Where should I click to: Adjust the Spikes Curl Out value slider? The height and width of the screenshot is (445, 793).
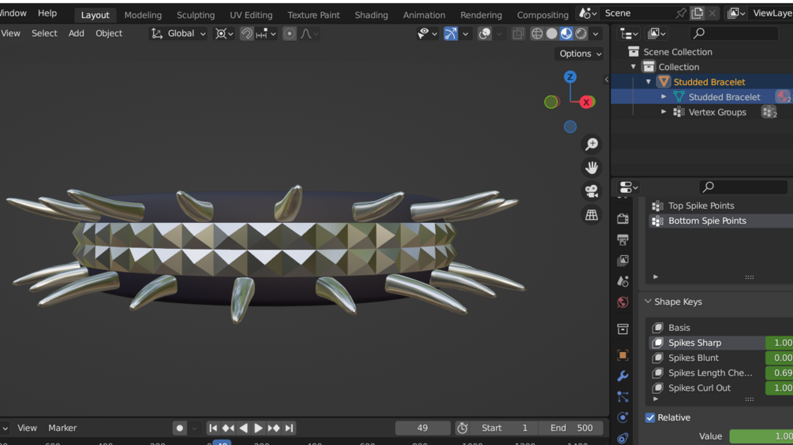(x=779, y=388)
